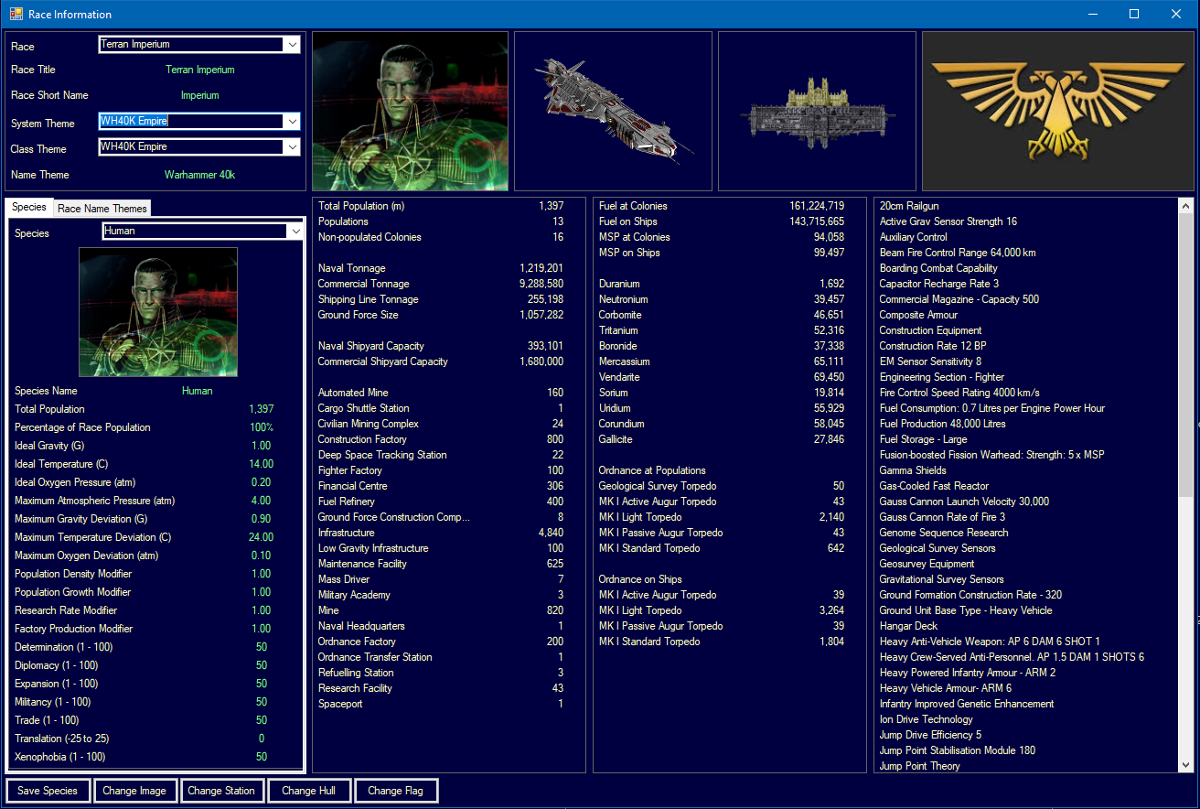This screenshot has height=809, width=1200.
Task: Click the tech list scroll down arrow
Action: [1186, 765]
